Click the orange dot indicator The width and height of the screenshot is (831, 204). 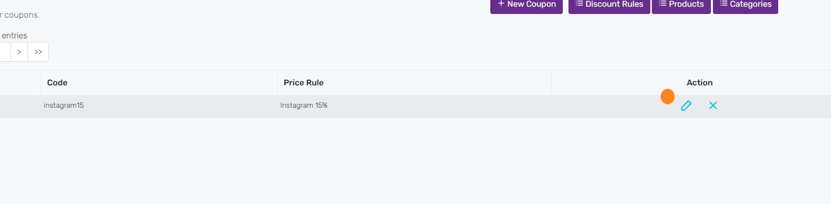667,97
